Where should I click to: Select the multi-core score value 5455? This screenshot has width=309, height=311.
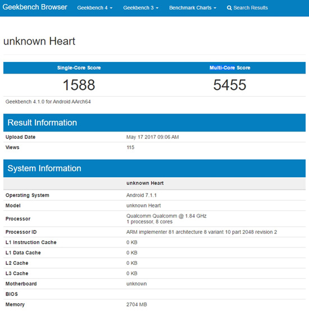230,85
